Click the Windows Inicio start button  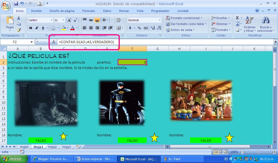14,159
